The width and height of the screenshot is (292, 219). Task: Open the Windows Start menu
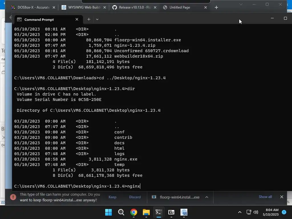[108, 212]
